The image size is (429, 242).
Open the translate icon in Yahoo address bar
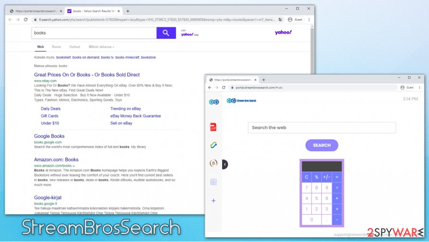(x=280, y=20)
